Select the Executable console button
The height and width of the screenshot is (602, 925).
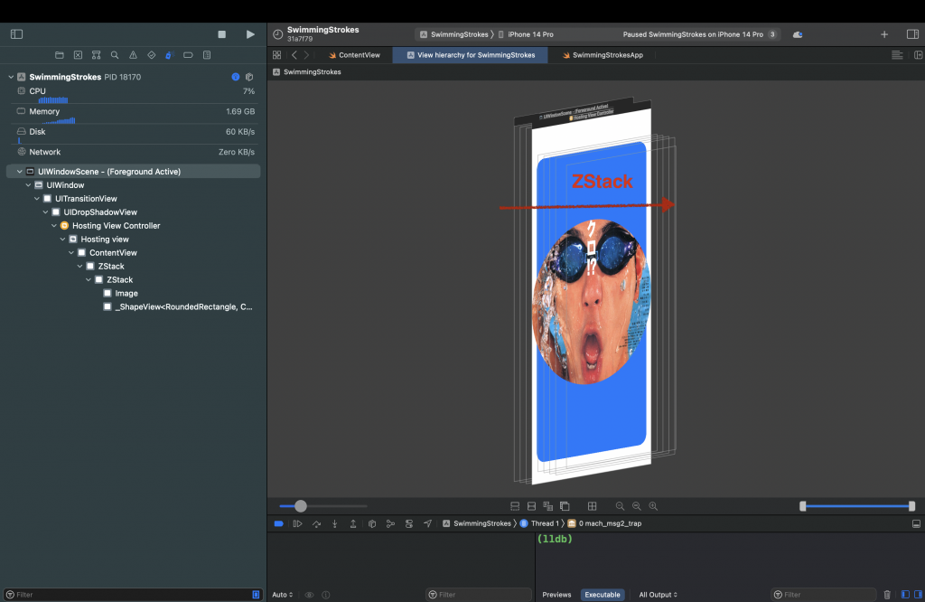603,595
